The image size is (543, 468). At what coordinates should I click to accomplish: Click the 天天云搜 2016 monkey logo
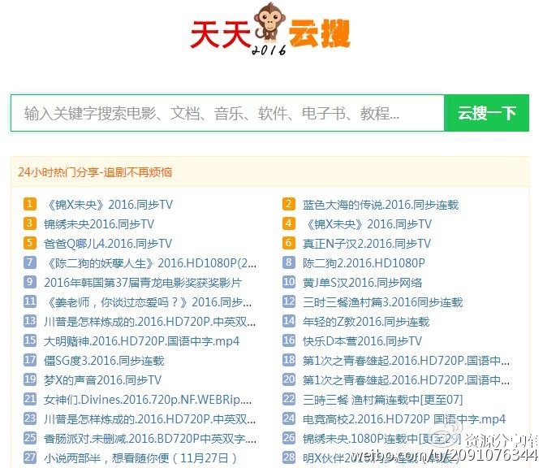(x=270, y=29)
